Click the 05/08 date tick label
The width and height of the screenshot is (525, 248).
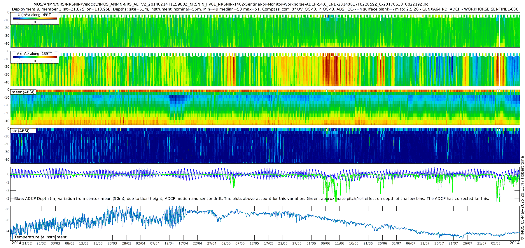click(496, 243)
